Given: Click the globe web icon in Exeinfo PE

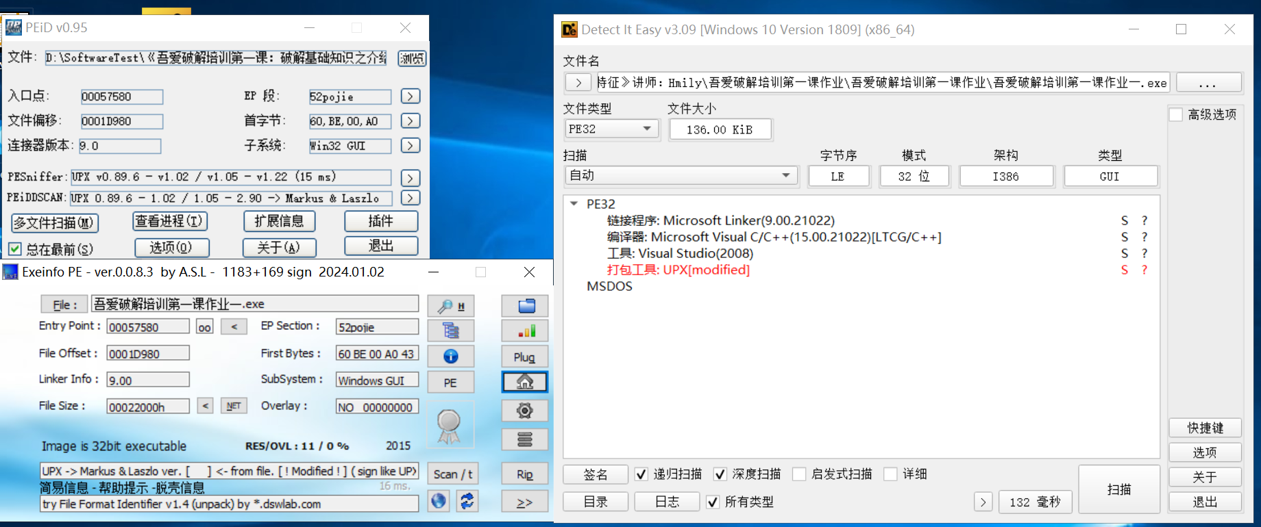Looking at the screenshot, I should 439,501.
